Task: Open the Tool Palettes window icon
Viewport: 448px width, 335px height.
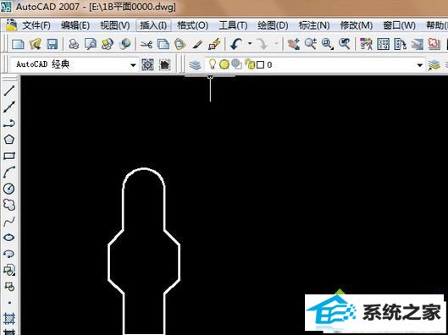Action: click(400, 44)
